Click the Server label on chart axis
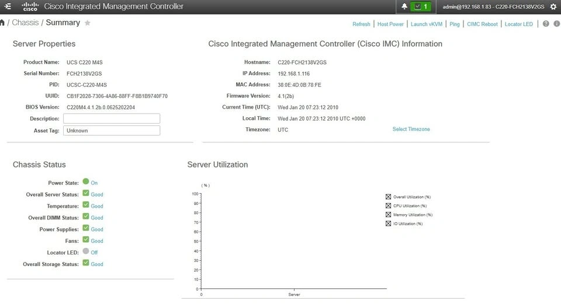This screenshot has height=304, width=561. (294, 295)
